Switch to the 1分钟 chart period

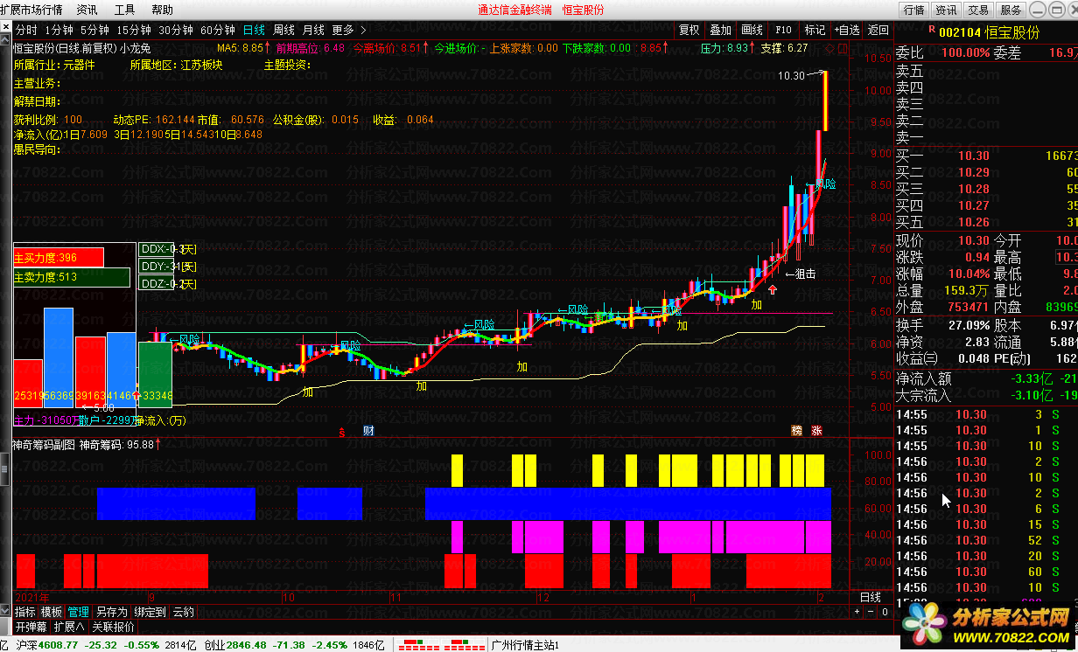click(x=59, y=30)
